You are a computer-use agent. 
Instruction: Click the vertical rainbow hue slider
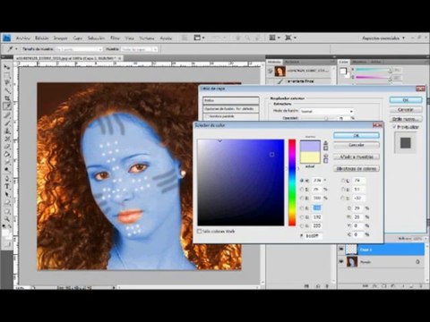[292, 182]
